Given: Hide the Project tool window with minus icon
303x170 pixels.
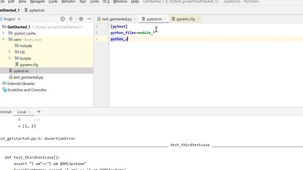Looking at the screenshot, I should click(x=89, y=19).
